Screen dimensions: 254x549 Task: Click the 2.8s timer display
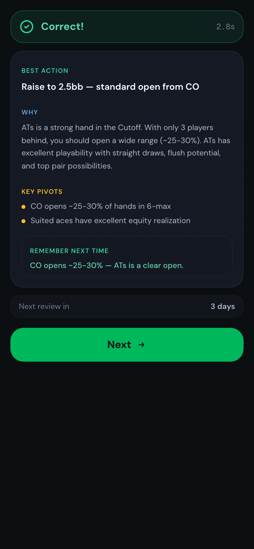[225, 27]
